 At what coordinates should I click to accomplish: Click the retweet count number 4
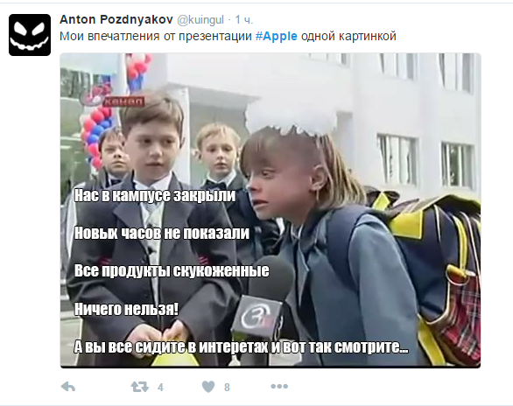click(160, 388)
